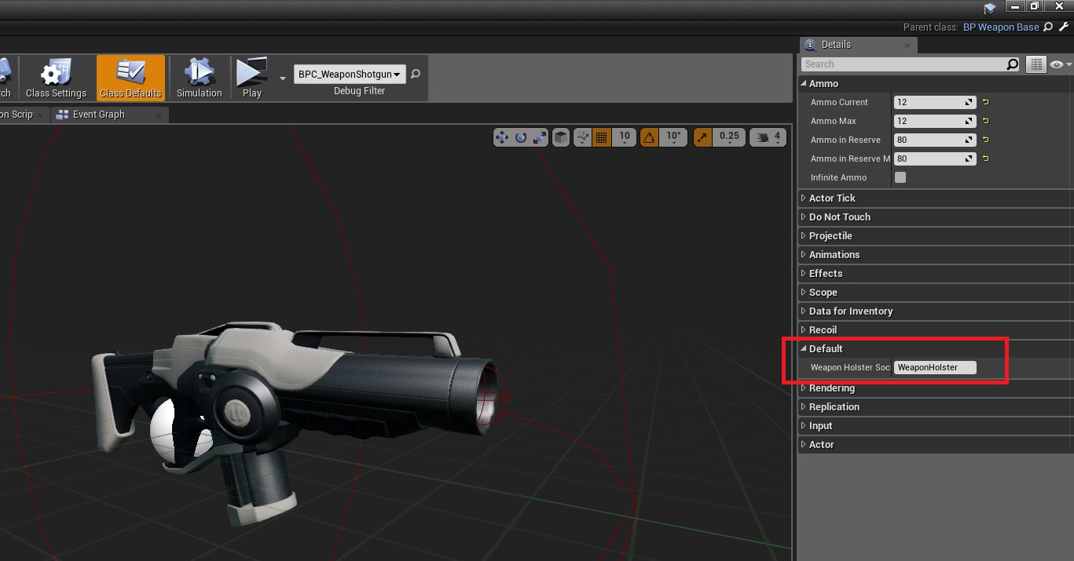Select the translate gizmo tool
This screenshot has width=1074, height=561.
pos(501,137)
